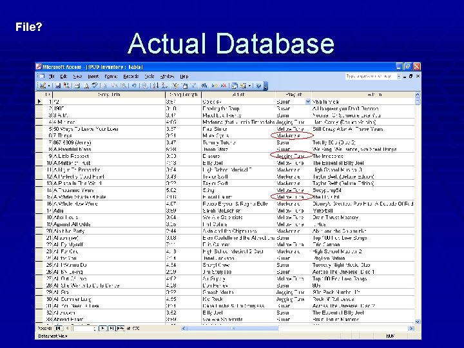Click the Access key icon in title bar

(39, 67)
